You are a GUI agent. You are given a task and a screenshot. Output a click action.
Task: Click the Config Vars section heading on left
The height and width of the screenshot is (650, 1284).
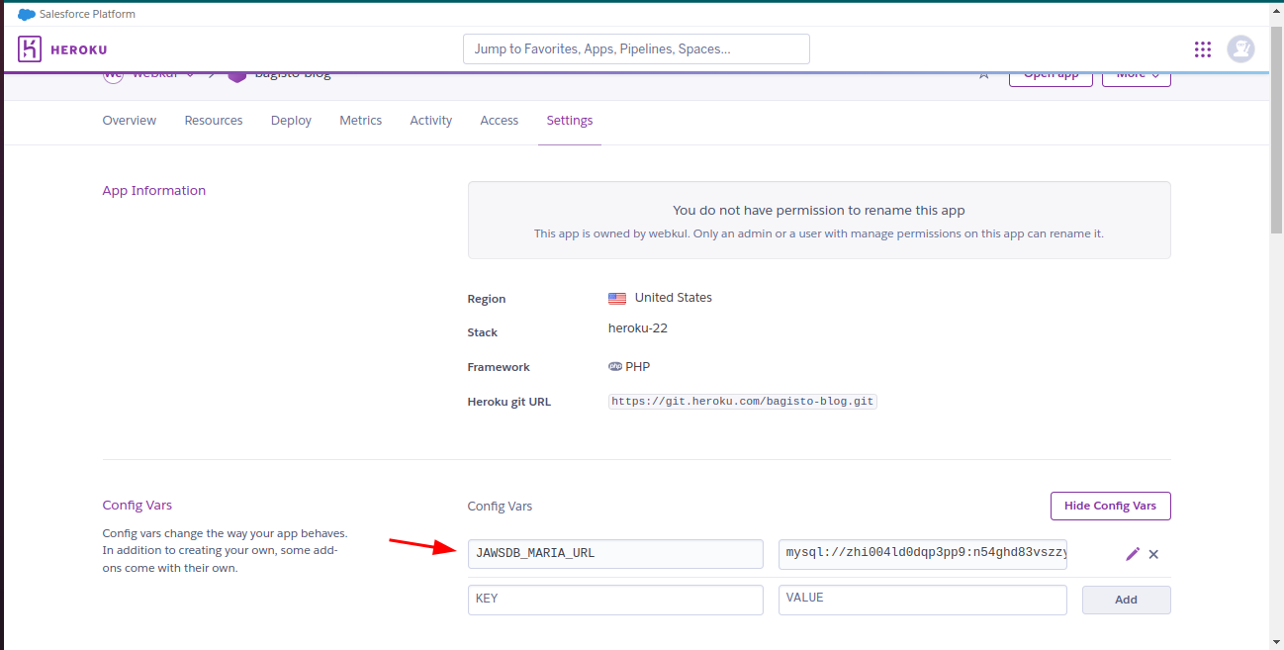138,506
